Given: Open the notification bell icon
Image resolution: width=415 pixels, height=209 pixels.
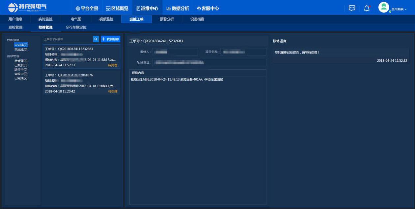Looking at the screenshot, I should [367, 8].
